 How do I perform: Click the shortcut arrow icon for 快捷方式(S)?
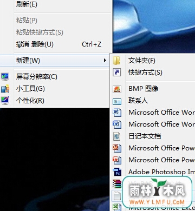[x=116, y=72]
